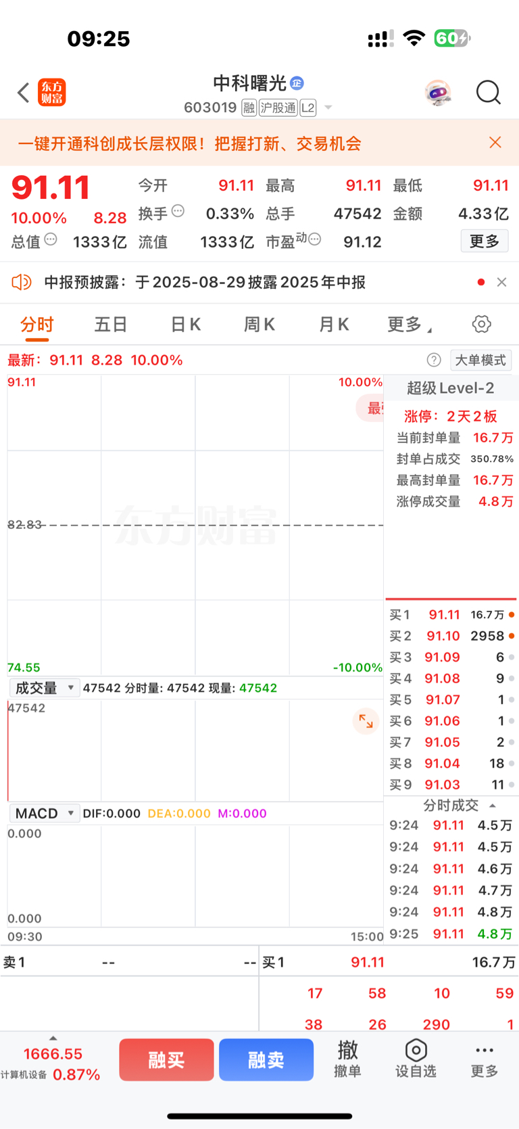Toggle 大单模式 button
The width and height of the screenshot is (519, 1129).
tap(480, 360)
